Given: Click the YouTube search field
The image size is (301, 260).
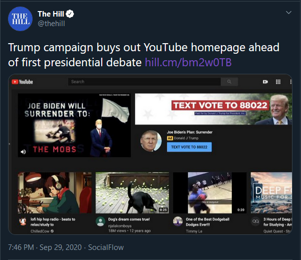Looking at the screenshot, I should [144, 82].
